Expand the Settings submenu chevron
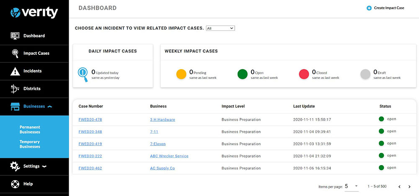Viewport: 419px width, 196px height. [44, 166]
